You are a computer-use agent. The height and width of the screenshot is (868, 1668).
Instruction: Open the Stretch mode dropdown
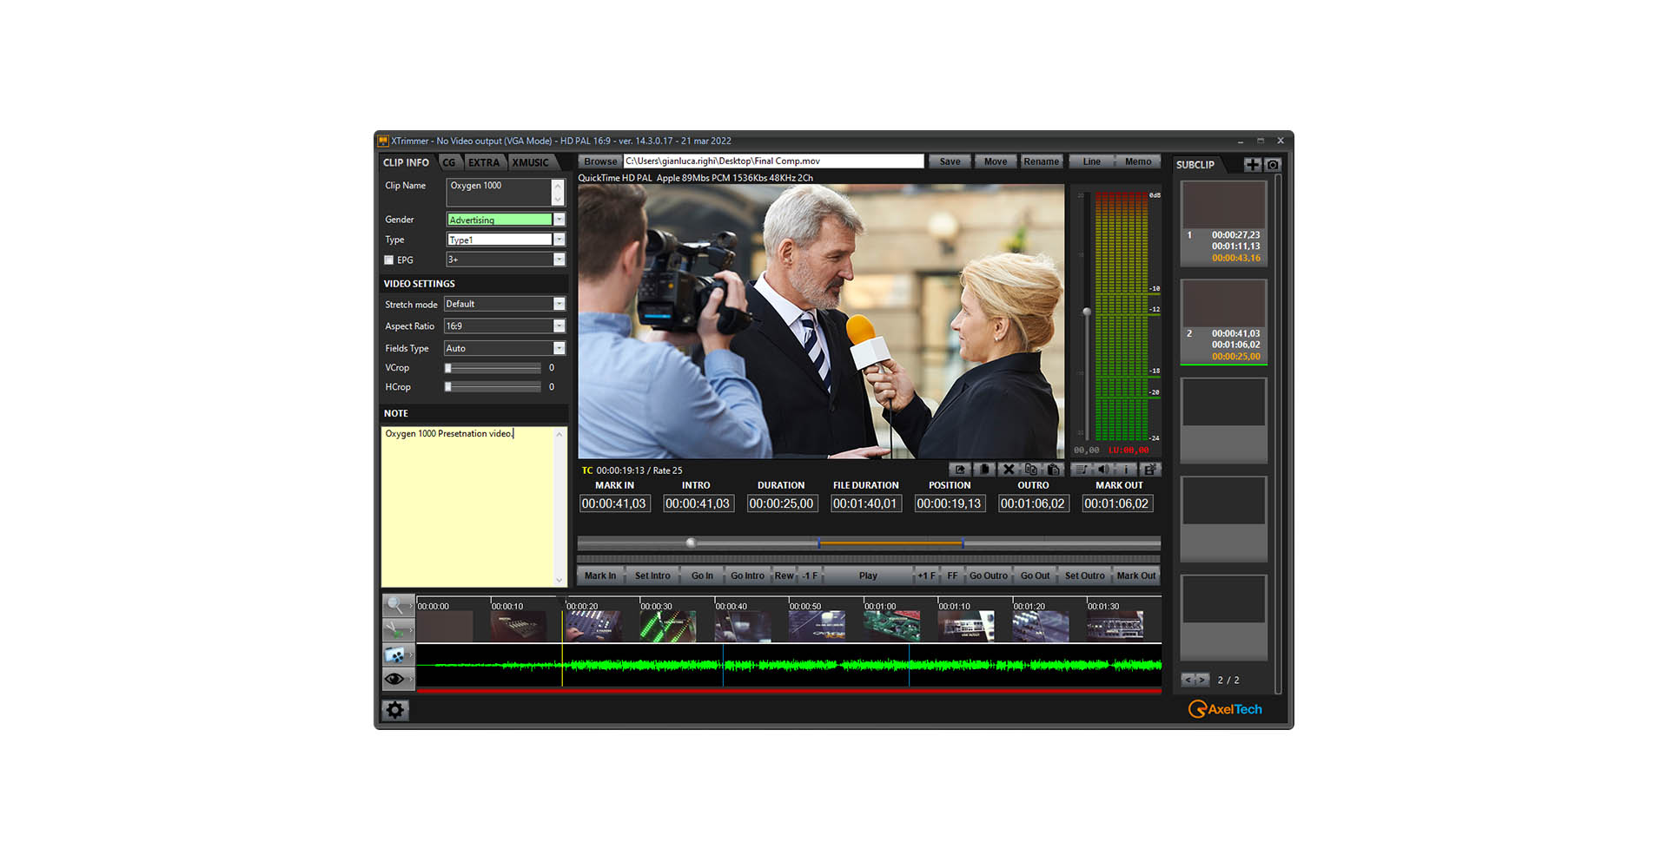(559, 304)
